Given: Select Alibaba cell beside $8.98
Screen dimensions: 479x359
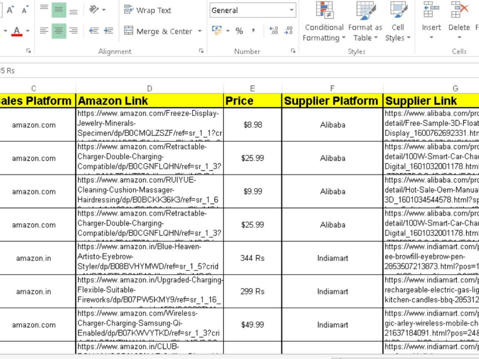Looking at the screenshot, I should coord(332,125).
